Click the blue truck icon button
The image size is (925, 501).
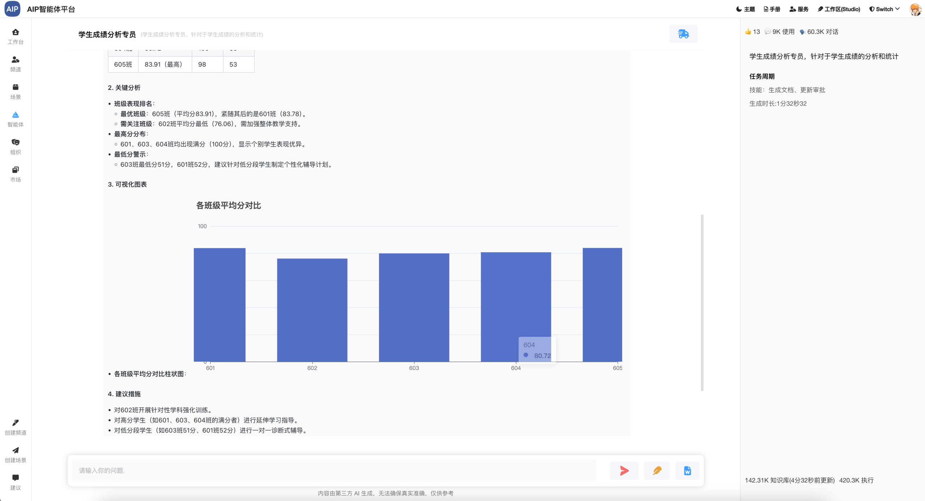pyautogui.click(x=683, y=34)
